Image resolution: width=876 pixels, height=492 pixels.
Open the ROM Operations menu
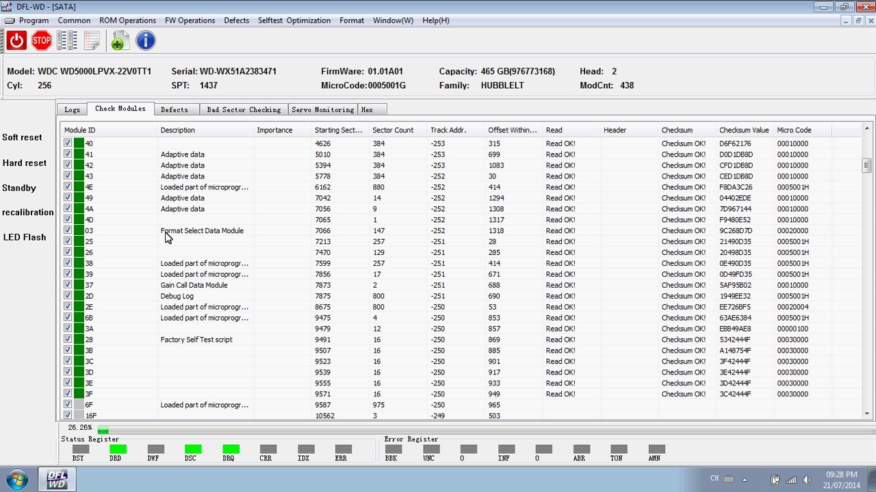pos(127,20)
